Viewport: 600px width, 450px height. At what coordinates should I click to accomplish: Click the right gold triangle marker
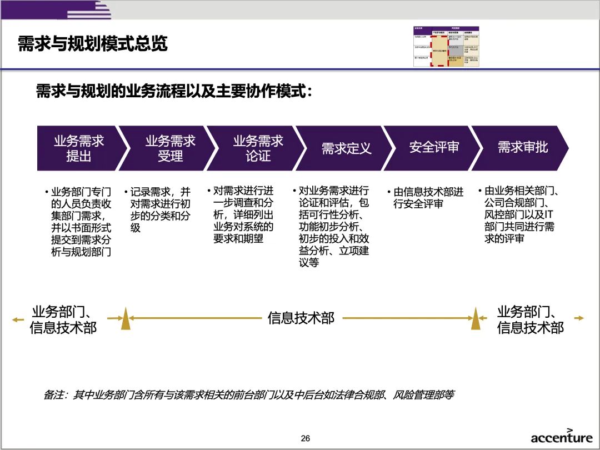click(476, 318)
